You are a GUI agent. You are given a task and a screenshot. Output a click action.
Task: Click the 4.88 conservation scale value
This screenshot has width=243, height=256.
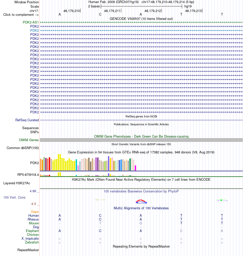[33, 191]
